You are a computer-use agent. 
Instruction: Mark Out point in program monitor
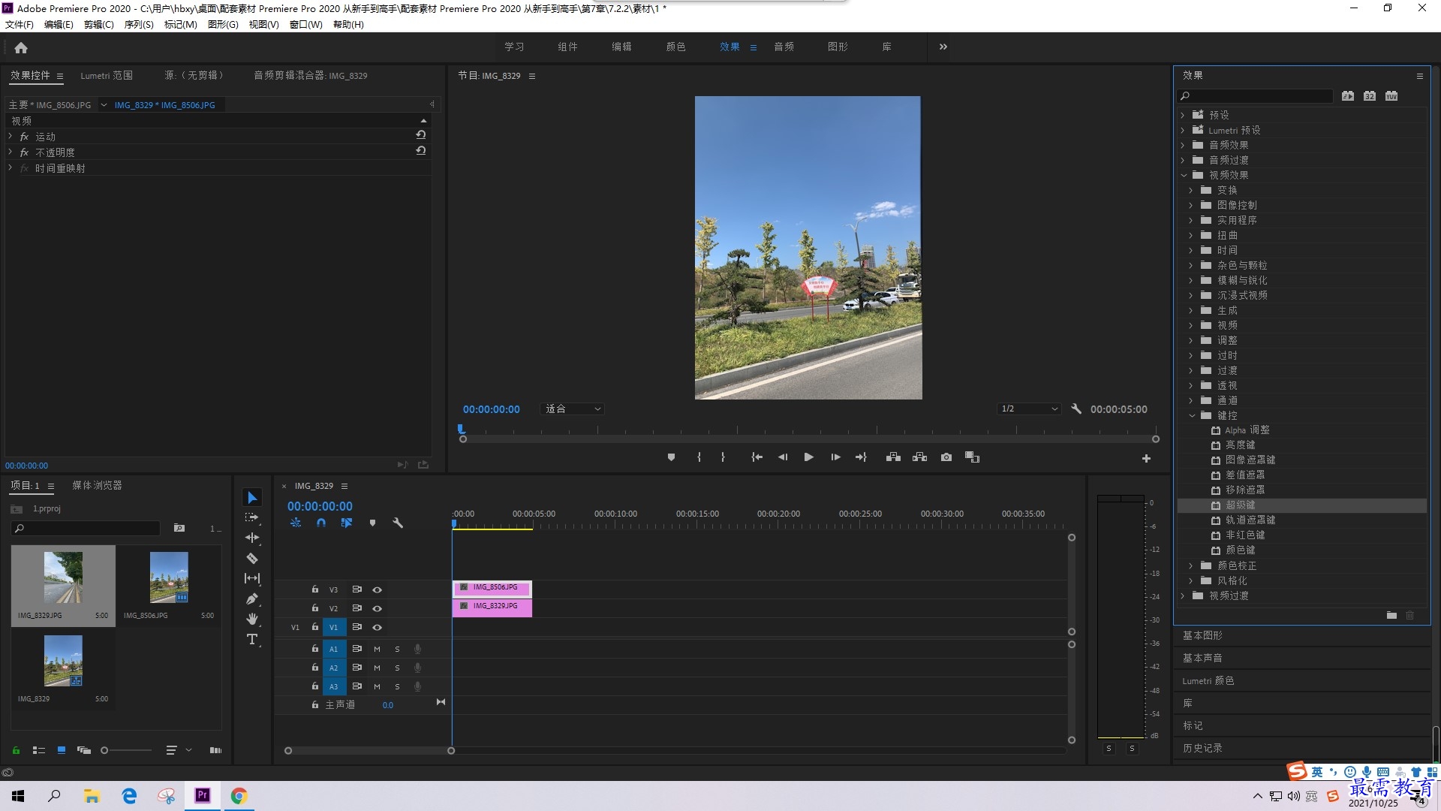723,457
